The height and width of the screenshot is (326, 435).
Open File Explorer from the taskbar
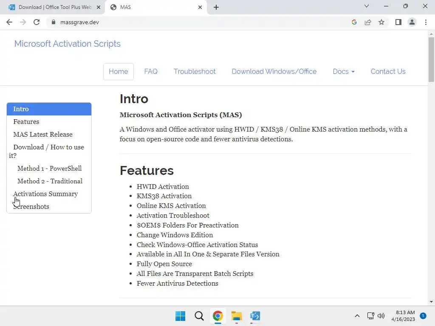coord(236,316)
